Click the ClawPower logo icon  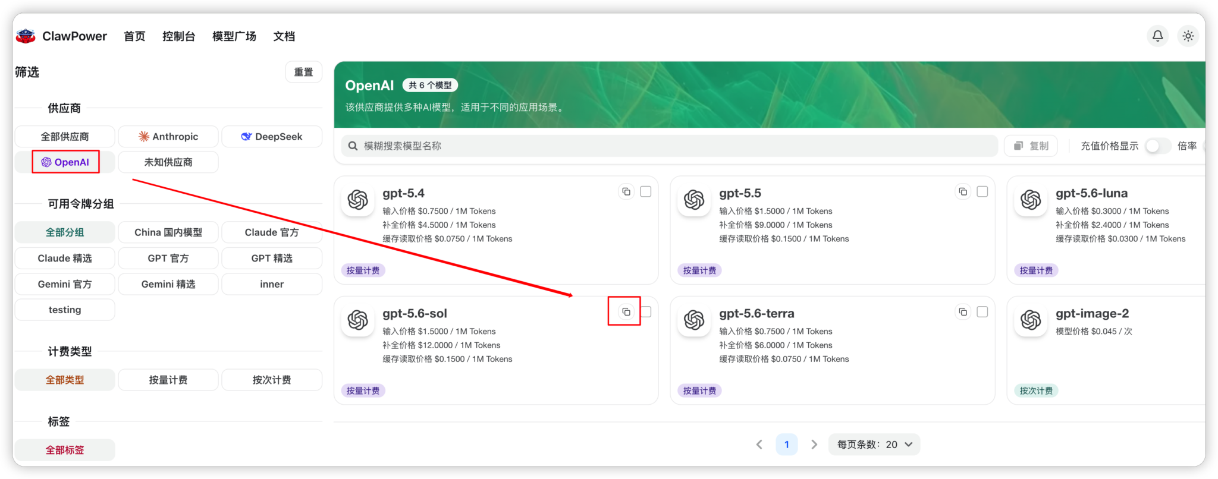pyautogui.click(x=26, y=36)
